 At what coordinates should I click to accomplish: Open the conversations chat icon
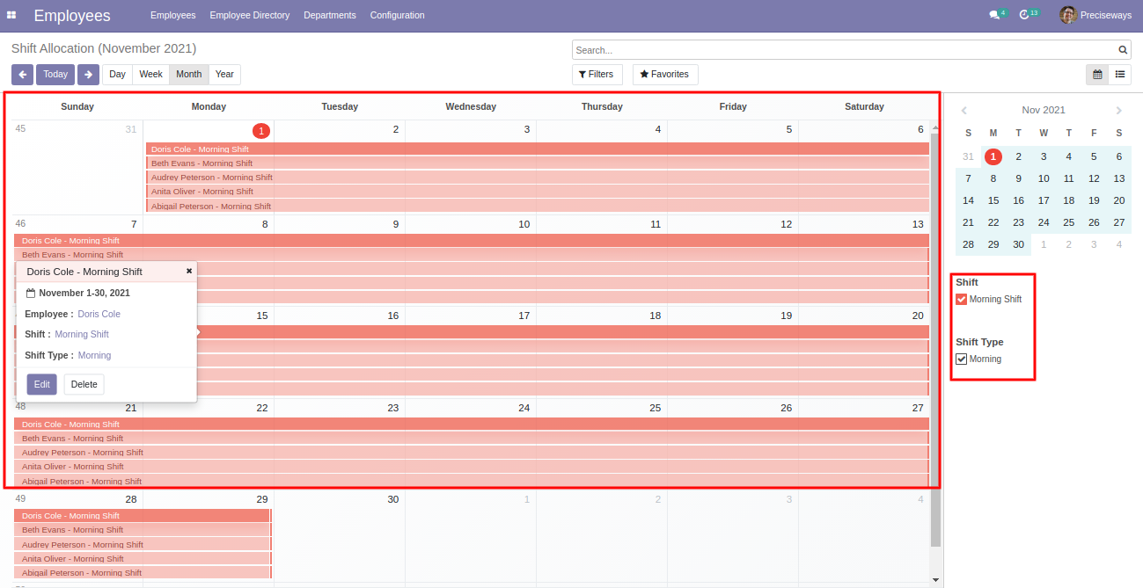(x=993, y=15)
